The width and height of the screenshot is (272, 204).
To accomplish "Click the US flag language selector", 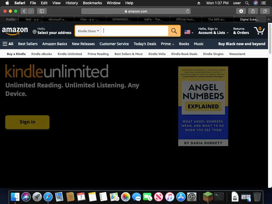I will click(x=189, y=32).
